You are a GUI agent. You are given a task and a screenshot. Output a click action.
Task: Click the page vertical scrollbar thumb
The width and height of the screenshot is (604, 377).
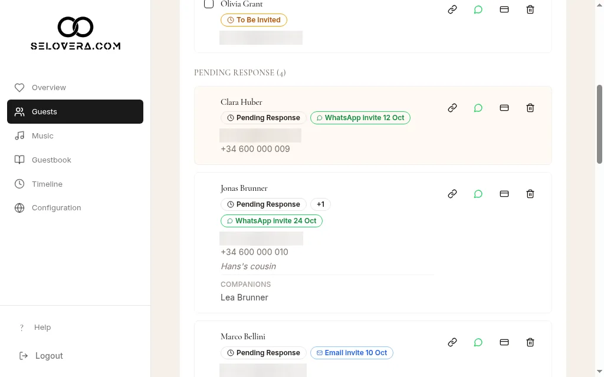click(x=599, y=124)
